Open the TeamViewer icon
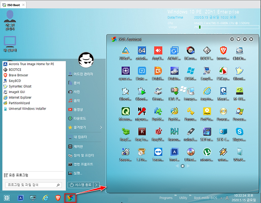 point(158,152)
